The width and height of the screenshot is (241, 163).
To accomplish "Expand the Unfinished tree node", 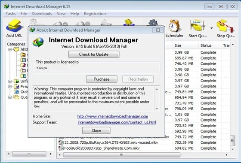I will pos(10,81).
